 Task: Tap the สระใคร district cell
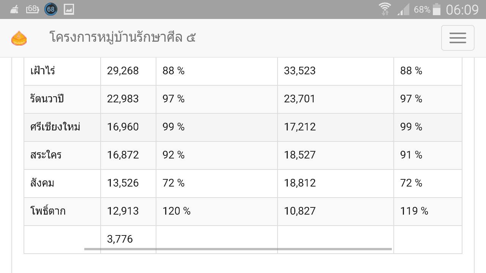click(x=62, y=155)
